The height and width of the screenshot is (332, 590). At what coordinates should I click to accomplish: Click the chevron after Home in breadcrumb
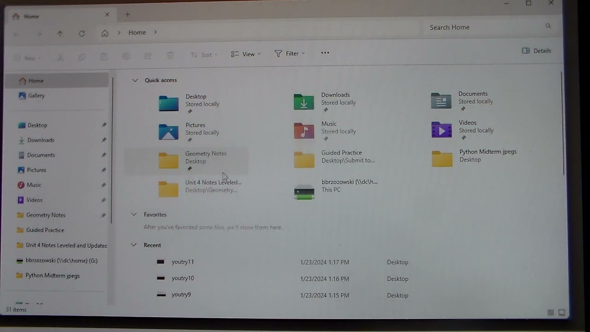[155, 32]
